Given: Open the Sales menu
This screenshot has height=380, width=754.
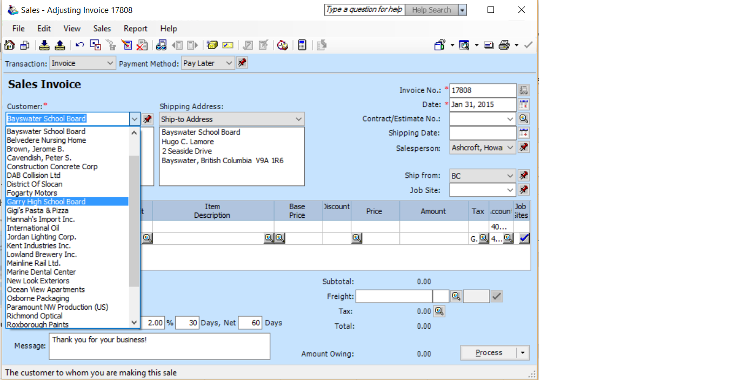Looking at the screenshot, I should pyautogui.click(x=102, y=29).
